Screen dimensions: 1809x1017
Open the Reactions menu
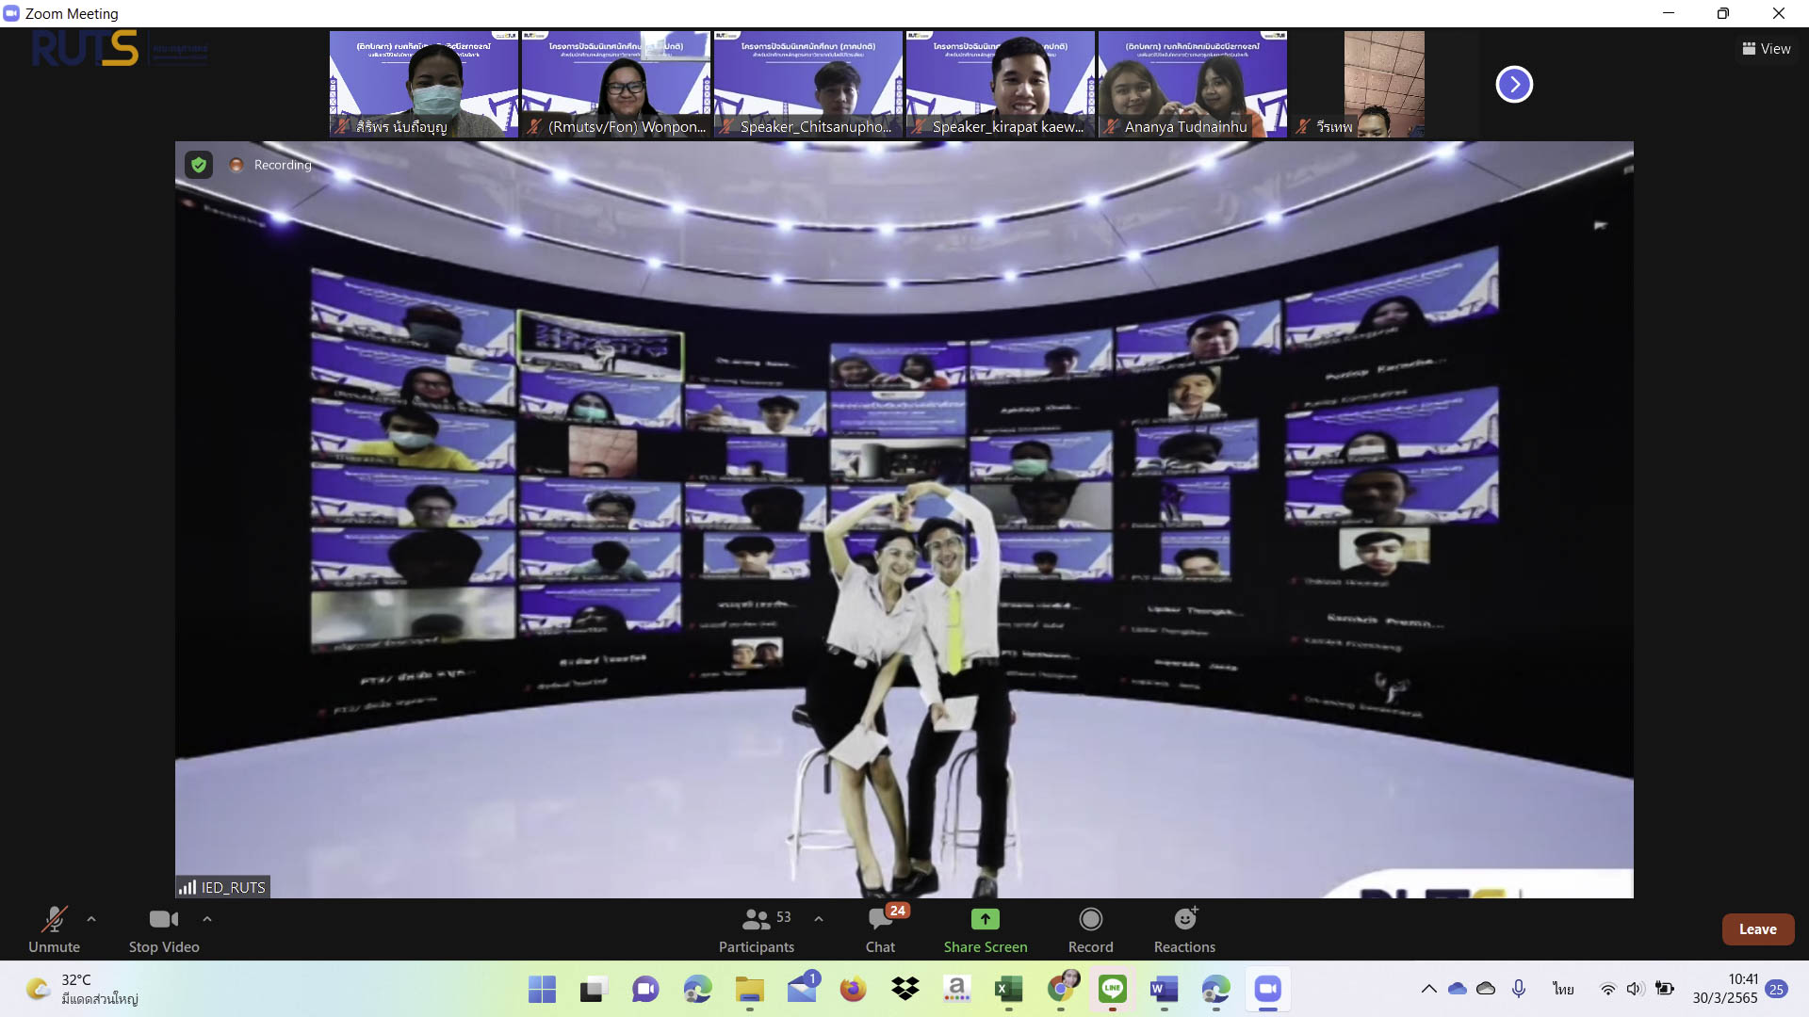click(x=1184, y=929)
